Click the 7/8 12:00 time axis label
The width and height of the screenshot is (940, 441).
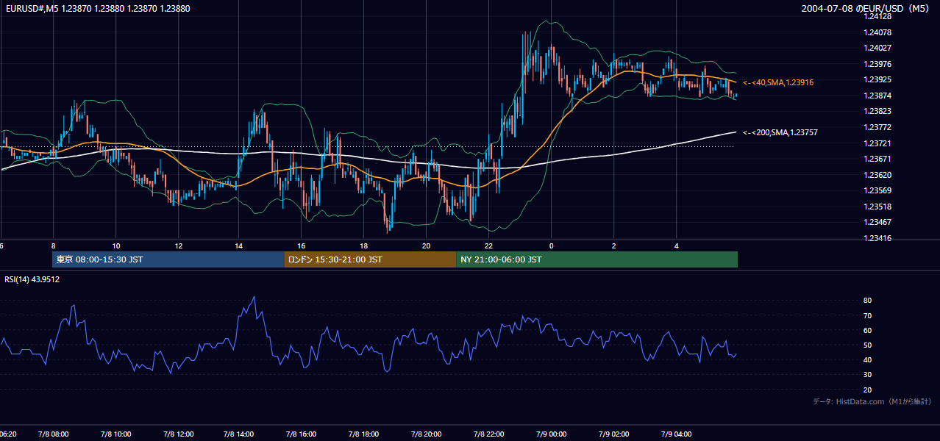click(x=177, y=434)
